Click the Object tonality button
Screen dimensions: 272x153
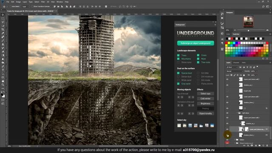click(x=205, y=113)
